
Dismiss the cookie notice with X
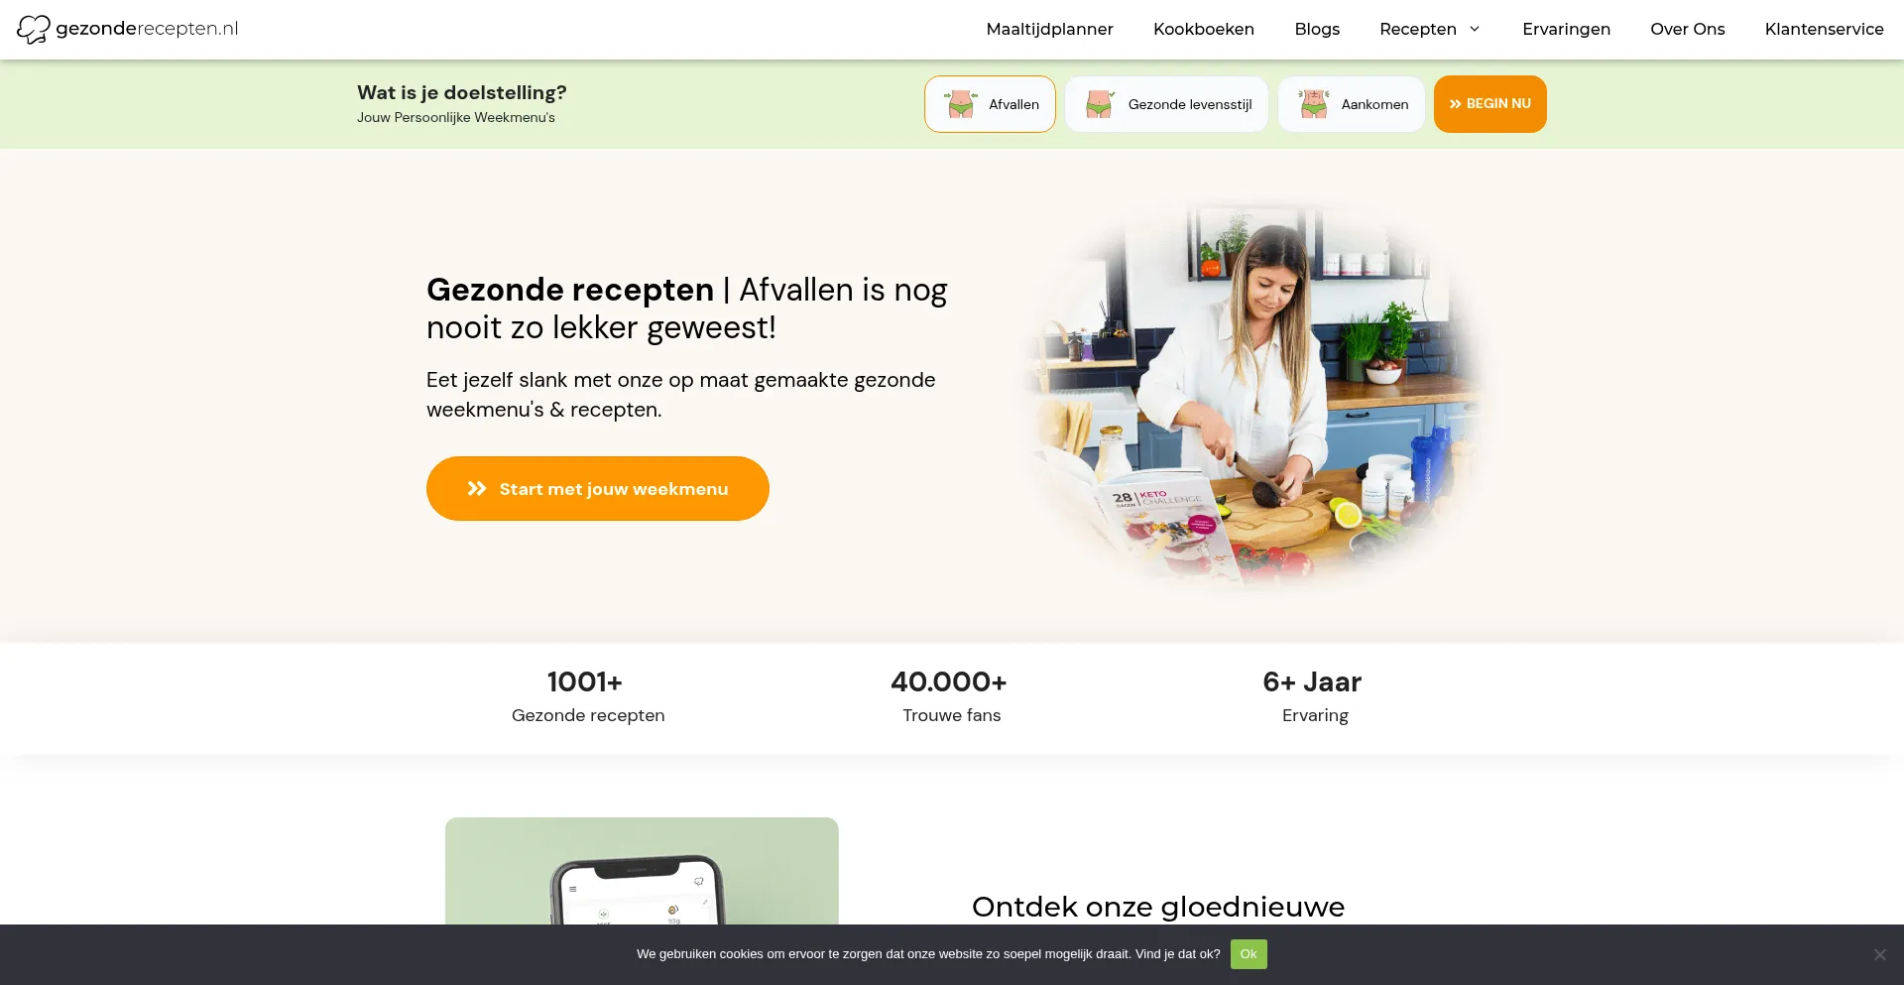point(1879,954)
